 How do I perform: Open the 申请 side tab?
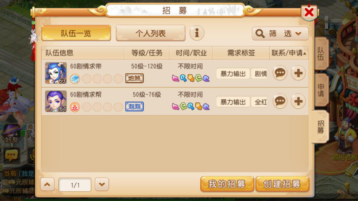point(321,90)
